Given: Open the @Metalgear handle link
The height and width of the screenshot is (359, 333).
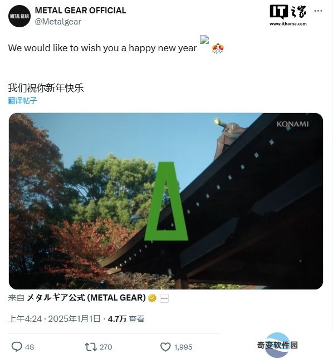Looking at the screenshot, I should tap(58, 22).
